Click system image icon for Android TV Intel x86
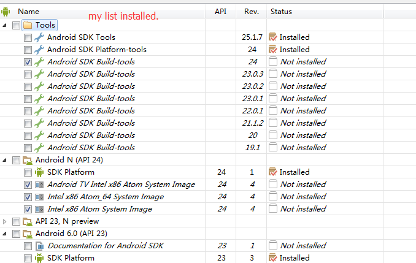 coord(39,185)
